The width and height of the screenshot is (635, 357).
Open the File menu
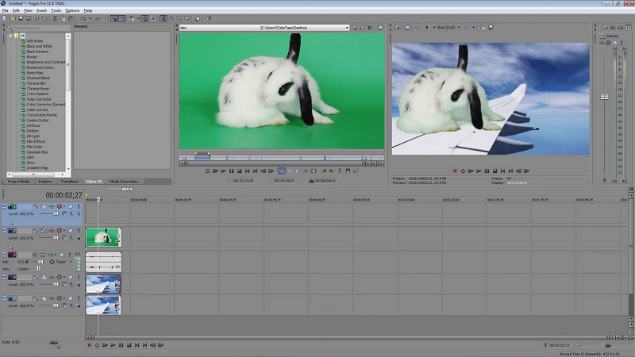click(x=6, y=10)
